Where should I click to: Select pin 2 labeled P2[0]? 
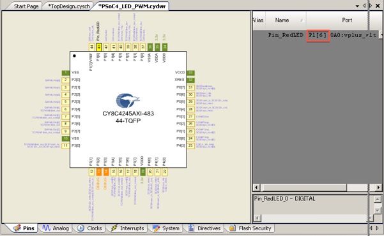(x=66, y=80)
